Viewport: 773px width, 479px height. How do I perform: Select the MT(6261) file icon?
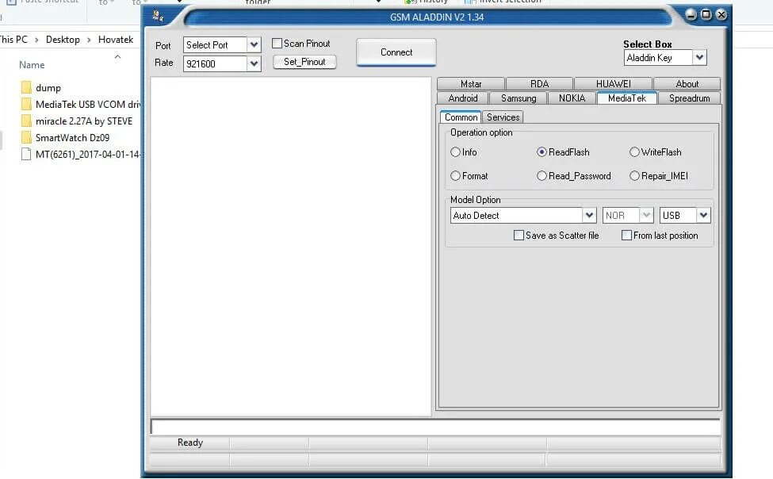(27, 155)
